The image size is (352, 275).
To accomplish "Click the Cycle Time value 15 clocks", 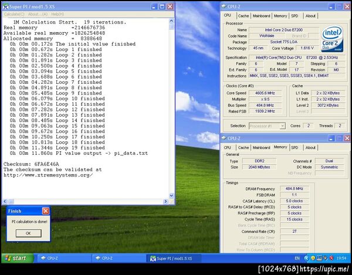I will coord(295,219).
